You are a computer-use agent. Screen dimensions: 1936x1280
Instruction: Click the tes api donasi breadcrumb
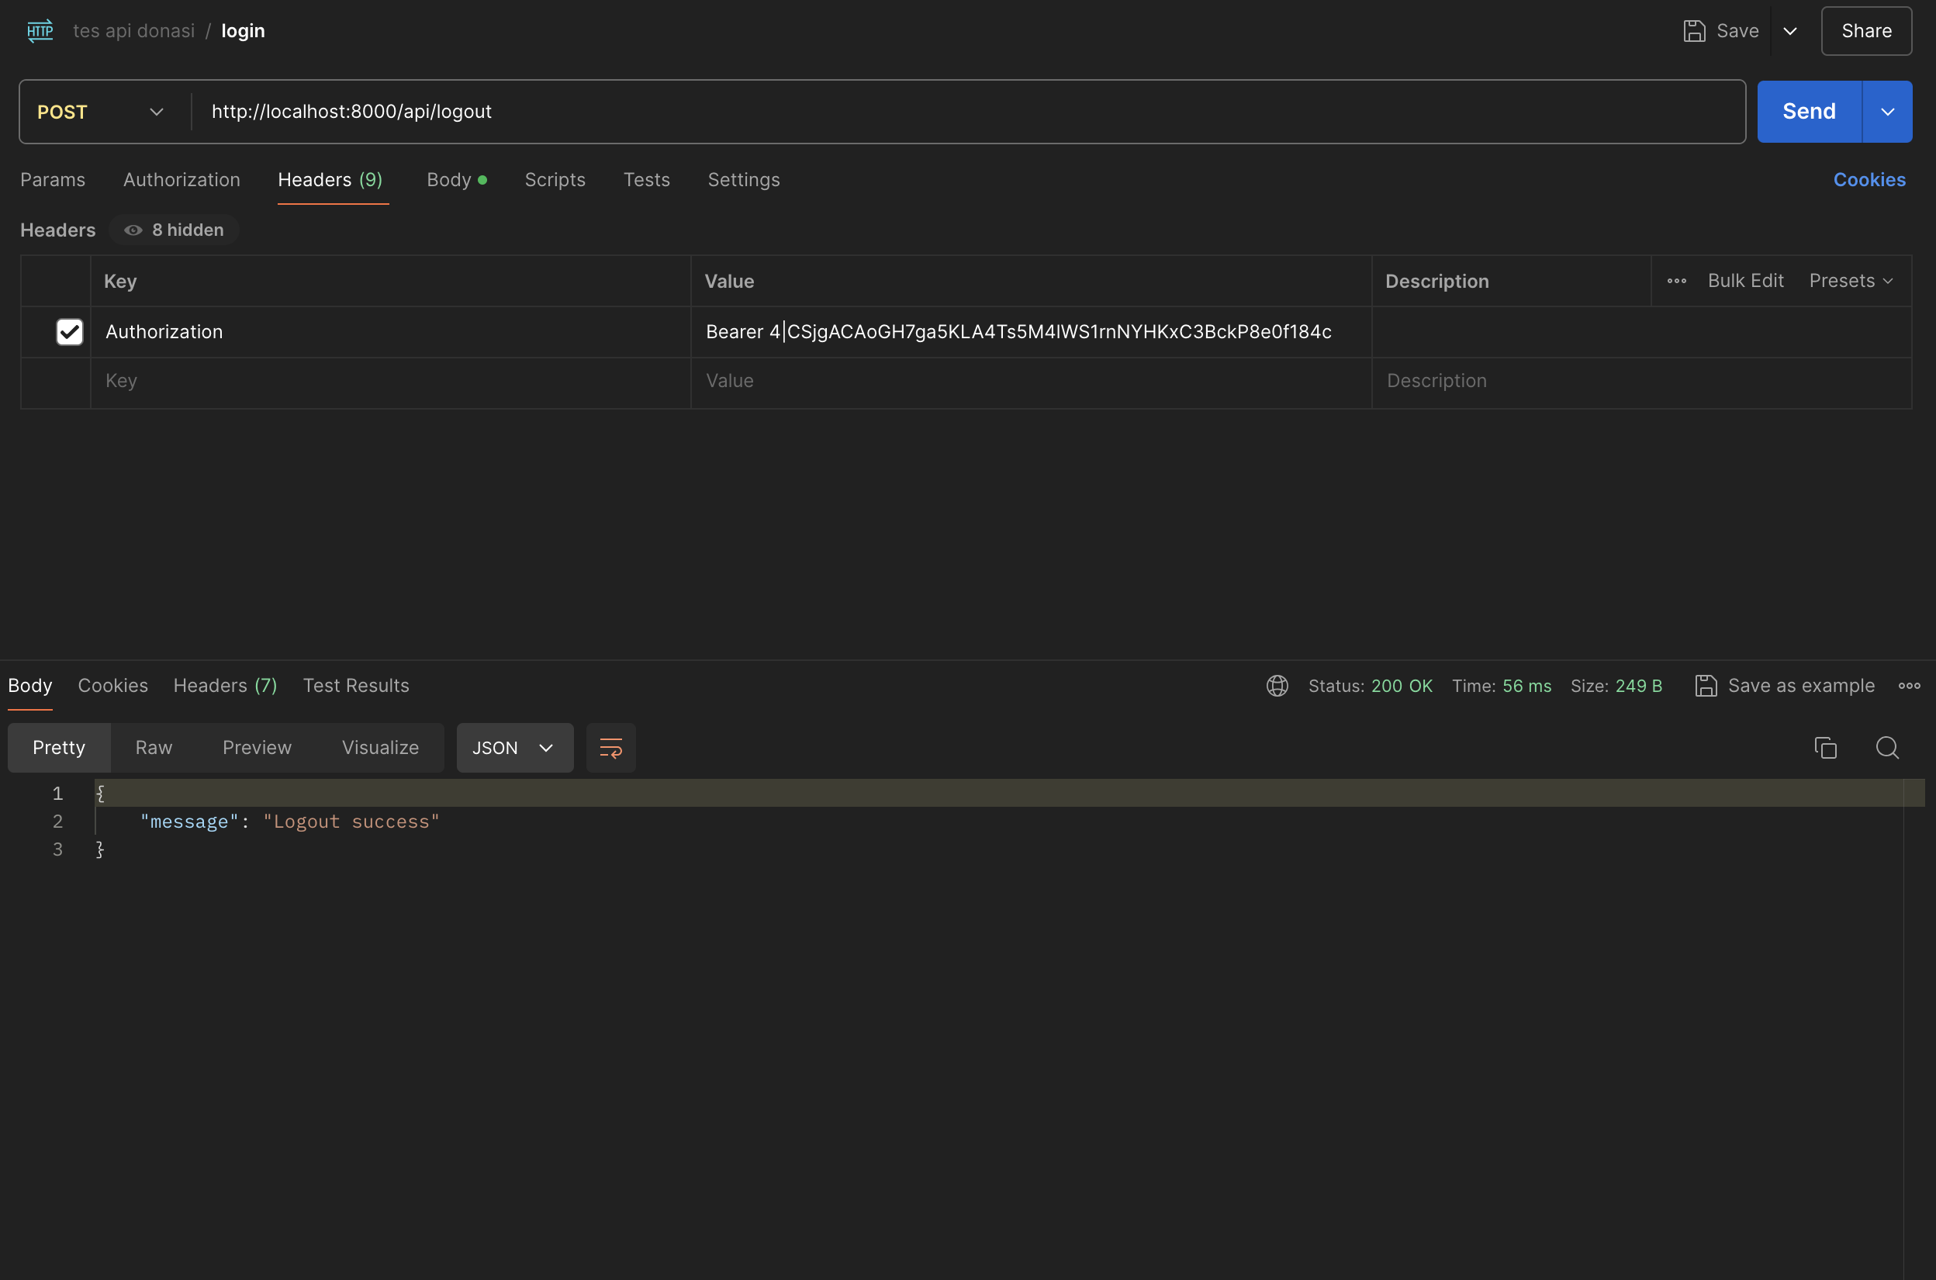134,31
